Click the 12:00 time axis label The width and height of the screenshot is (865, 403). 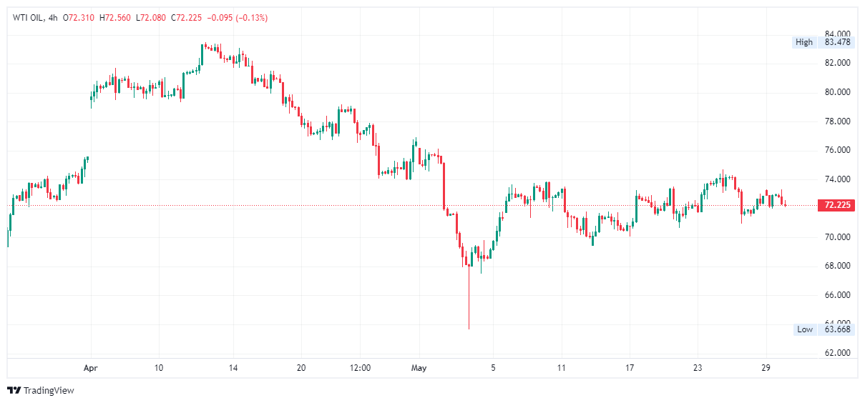(360, 368)
